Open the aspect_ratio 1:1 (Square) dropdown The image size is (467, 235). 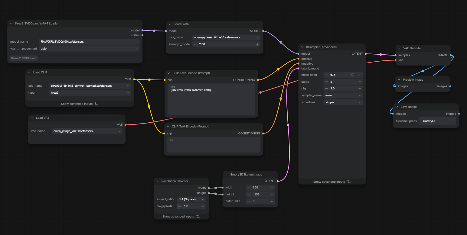[x=191, y=199]
